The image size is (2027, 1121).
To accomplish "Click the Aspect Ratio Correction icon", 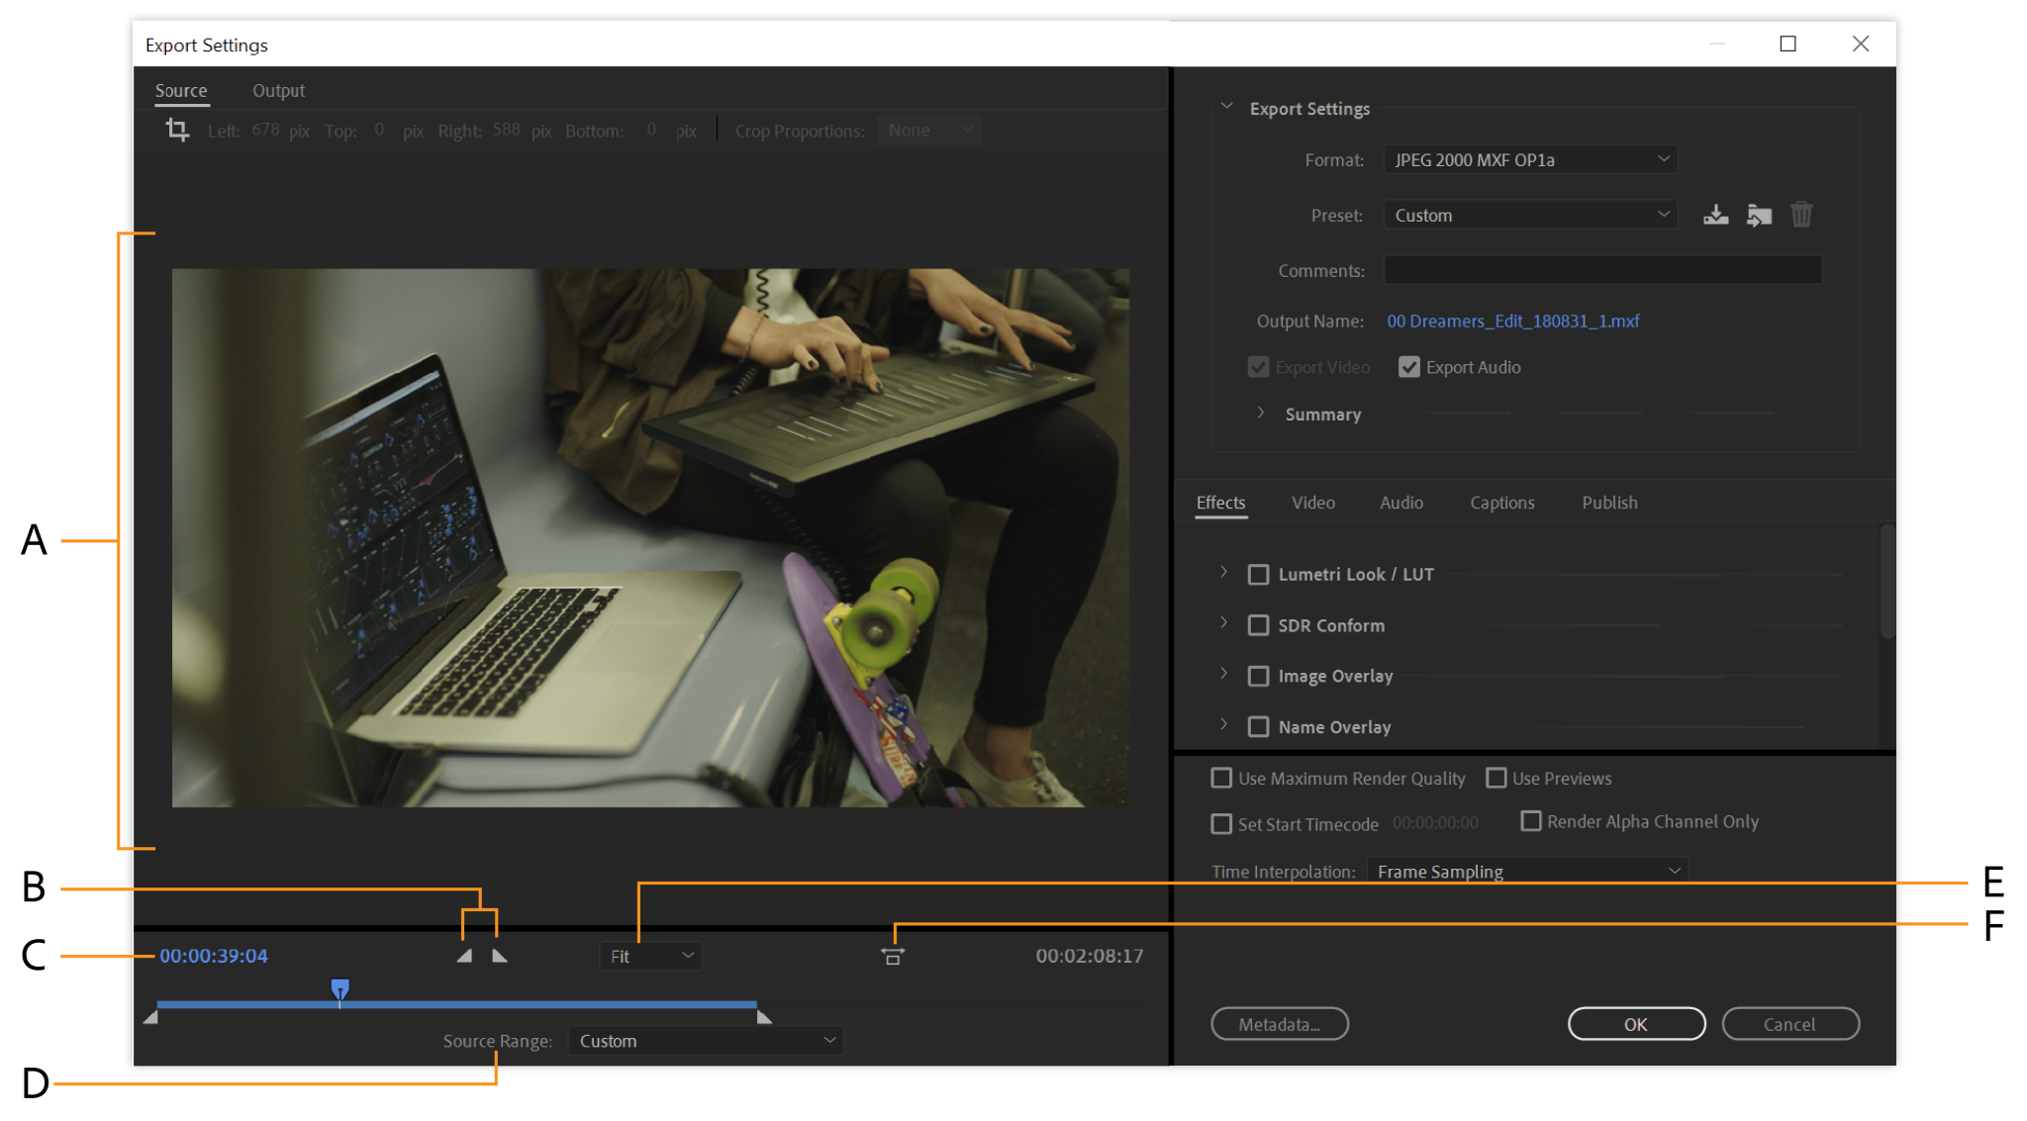I will [892, 956].
